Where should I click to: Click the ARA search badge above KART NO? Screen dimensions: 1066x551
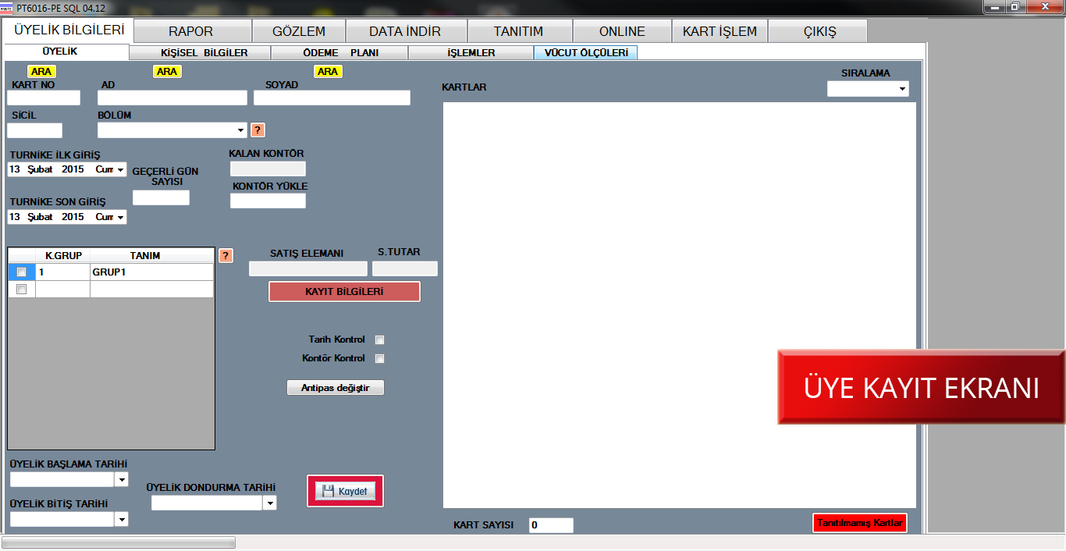tap(41, 72)
